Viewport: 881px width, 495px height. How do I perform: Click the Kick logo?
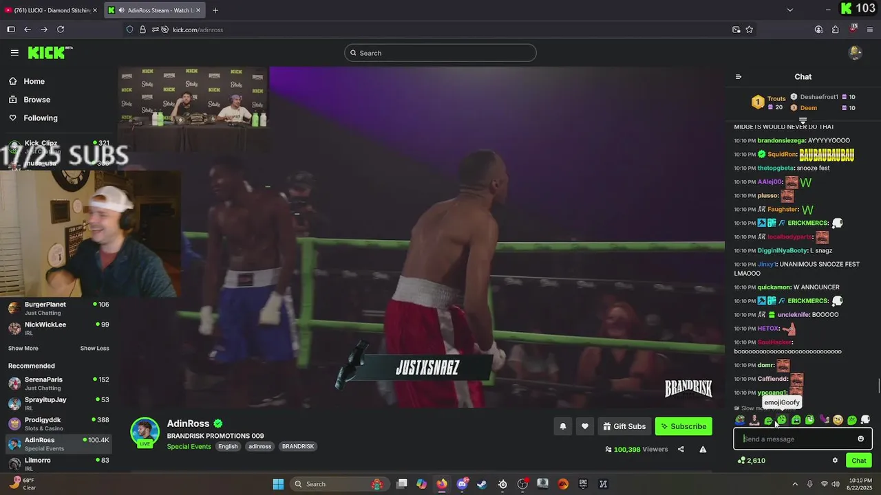pos(50,52)
